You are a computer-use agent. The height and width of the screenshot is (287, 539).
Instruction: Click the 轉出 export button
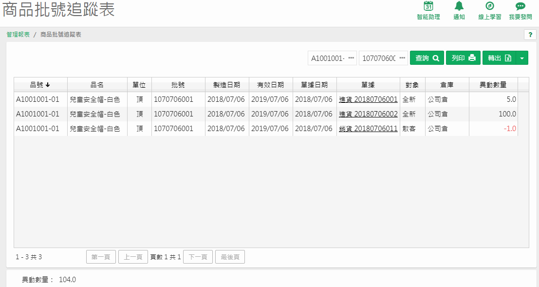[499, 58]
